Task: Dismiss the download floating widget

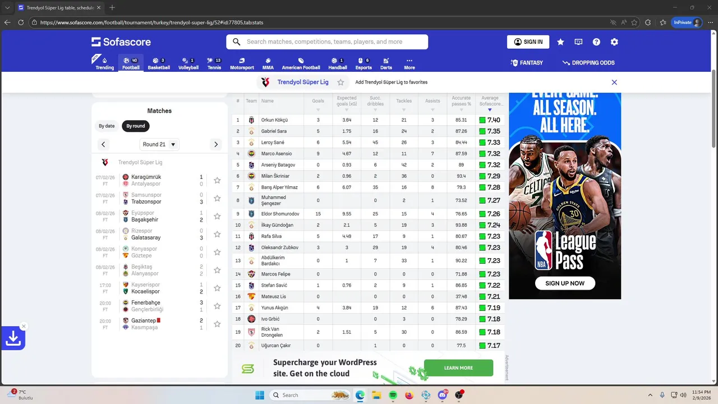Action: pyautogui.click(x=24, y=326)
